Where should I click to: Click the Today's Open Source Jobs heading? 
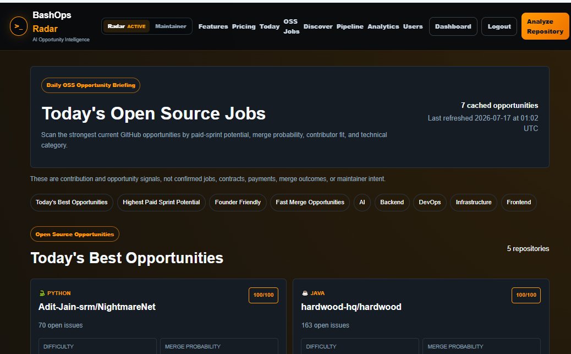coord(153,113)
